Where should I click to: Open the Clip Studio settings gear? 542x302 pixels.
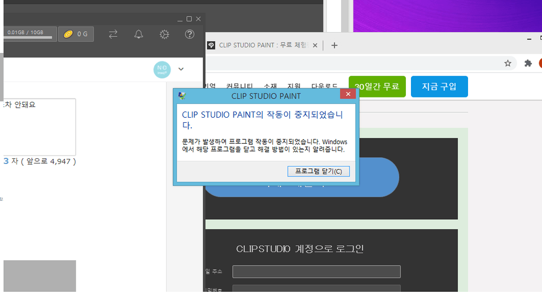[x=164, y=34]
